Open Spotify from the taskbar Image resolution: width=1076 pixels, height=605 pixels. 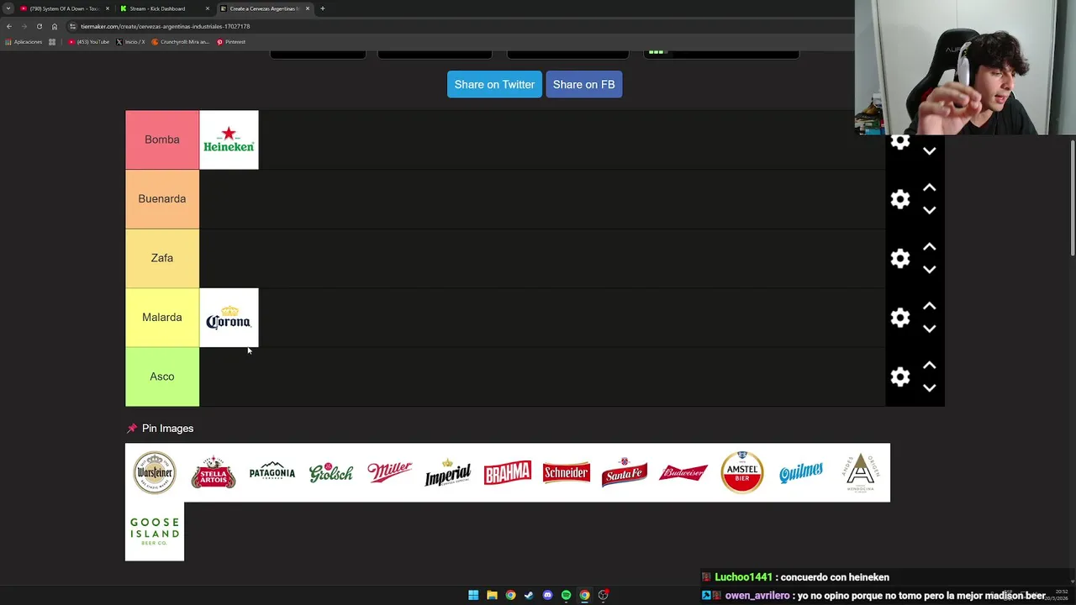566,595
